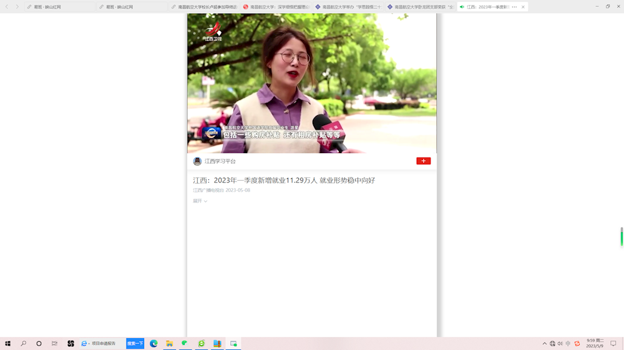Close the active 江西: 2023年一季度 tab

tap(523, 7)
